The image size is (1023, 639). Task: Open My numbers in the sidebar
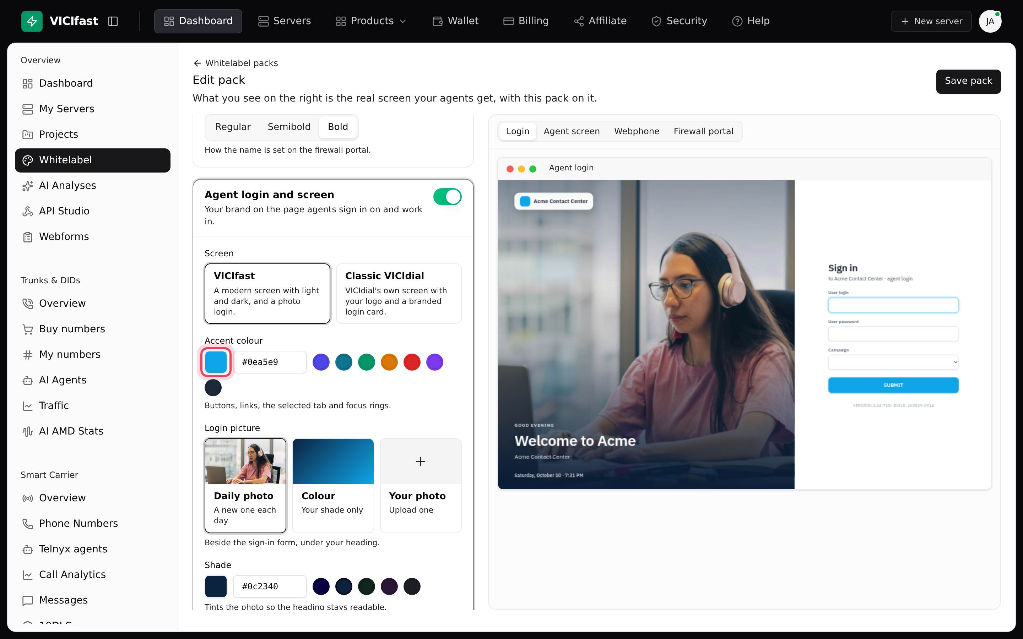[93, 355]
